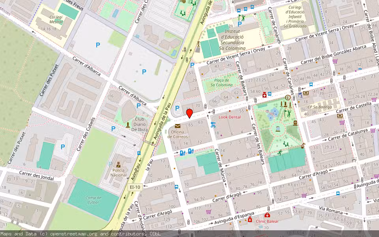Select the Carrer de Múrcia street label
This screenshot has height=237, width=379.
tap(220, 166)
